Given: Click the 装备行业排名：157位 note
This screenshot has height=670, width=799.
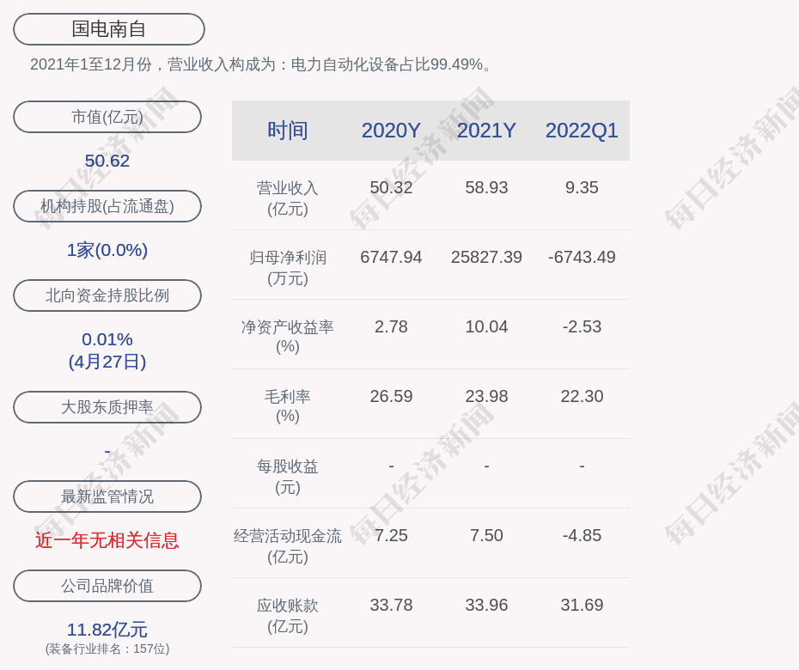Looking at the screenshot, I should click(107, 649).
